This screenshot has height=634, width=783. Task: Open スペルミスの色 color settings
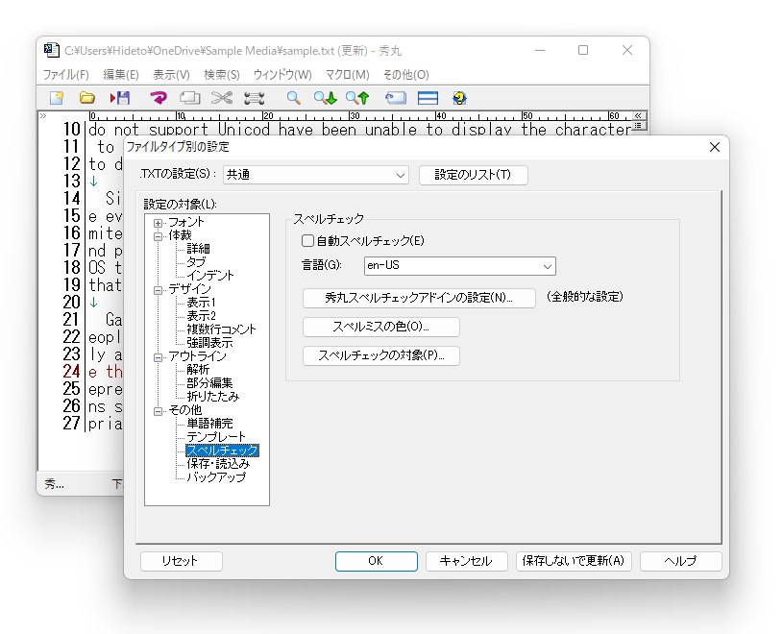tap(381, 327)
